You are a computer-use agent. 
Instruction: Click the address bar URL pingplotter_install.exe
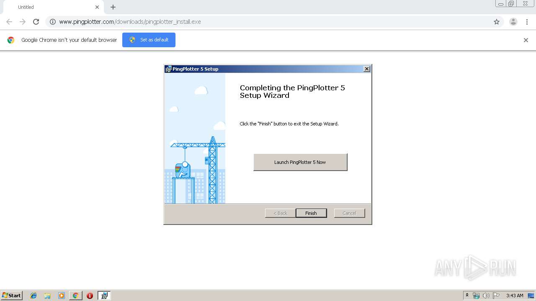[130, 22]
